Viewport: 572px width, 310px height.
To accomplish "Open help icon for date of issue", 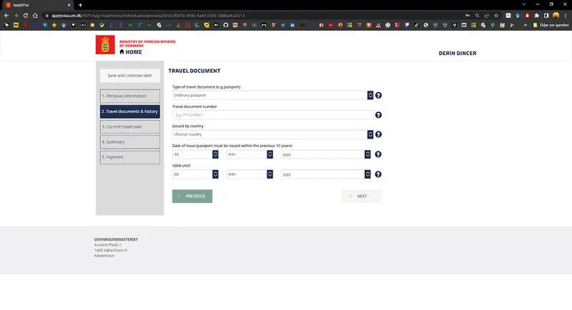I will click(378, 154).
